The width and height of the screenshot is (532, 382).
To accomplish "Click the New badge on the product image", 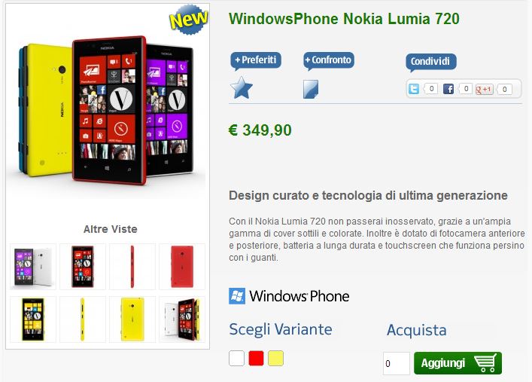I will [x=189, y=20].
